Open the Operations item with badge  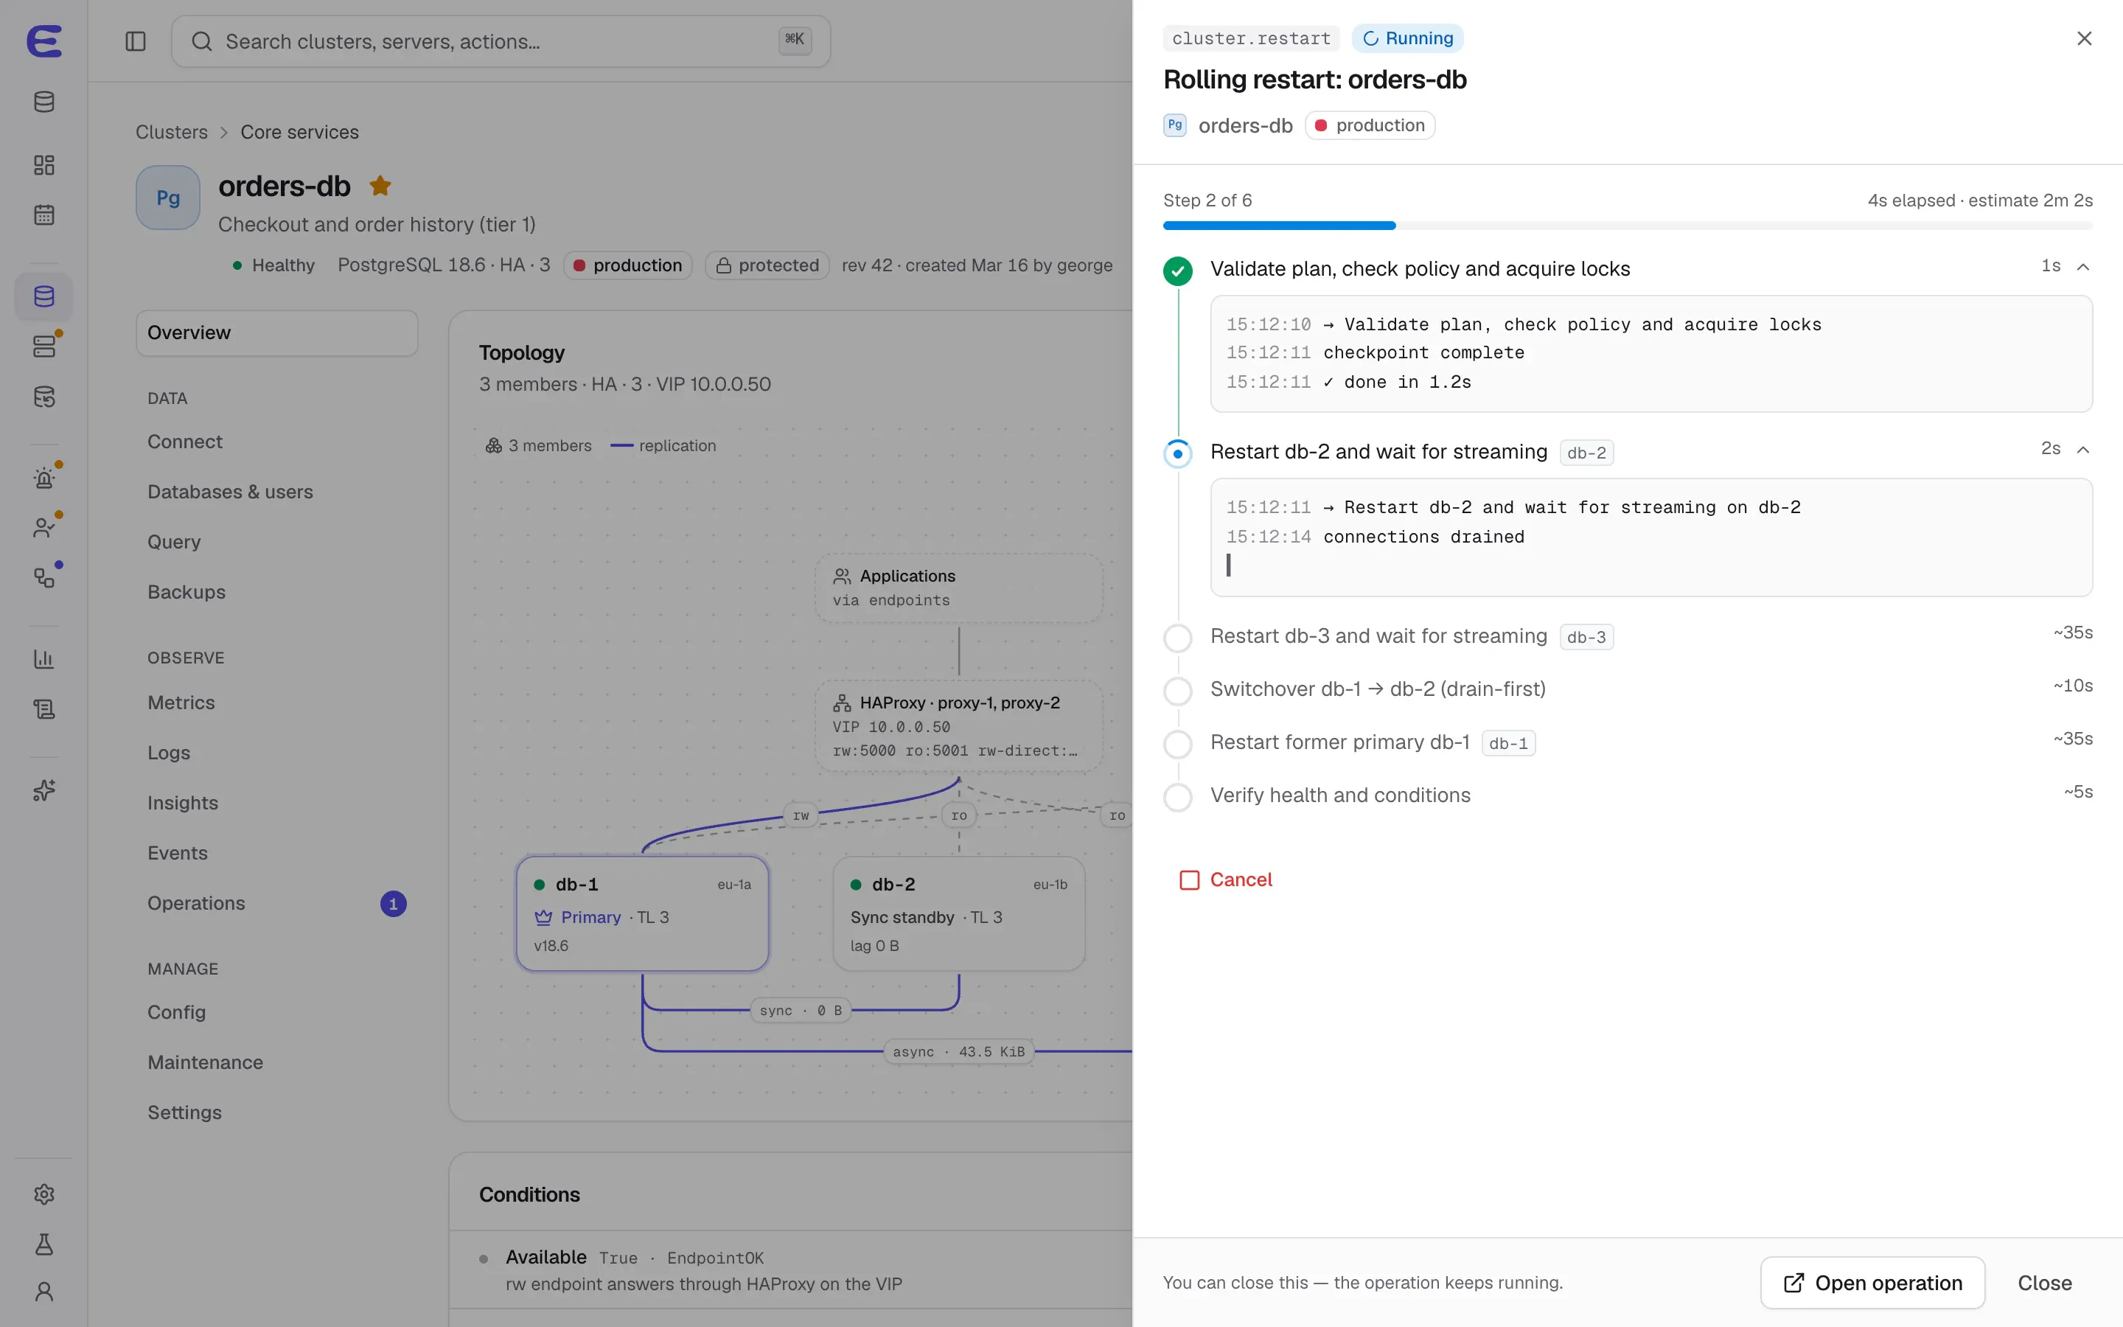click(x=276, y=903)
